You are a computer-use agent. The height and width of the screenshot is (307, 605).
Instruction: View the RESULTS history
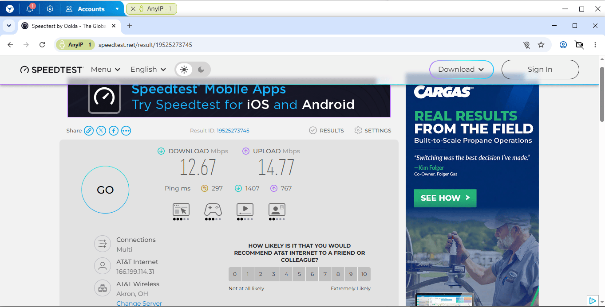click(326, 131)
